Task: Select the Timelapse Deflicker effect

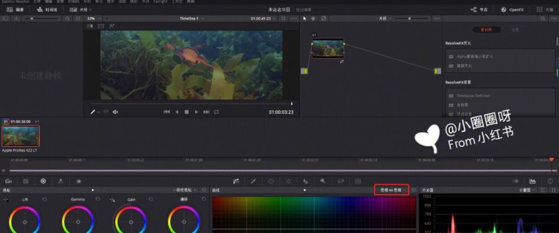Action: coord(473,96)
